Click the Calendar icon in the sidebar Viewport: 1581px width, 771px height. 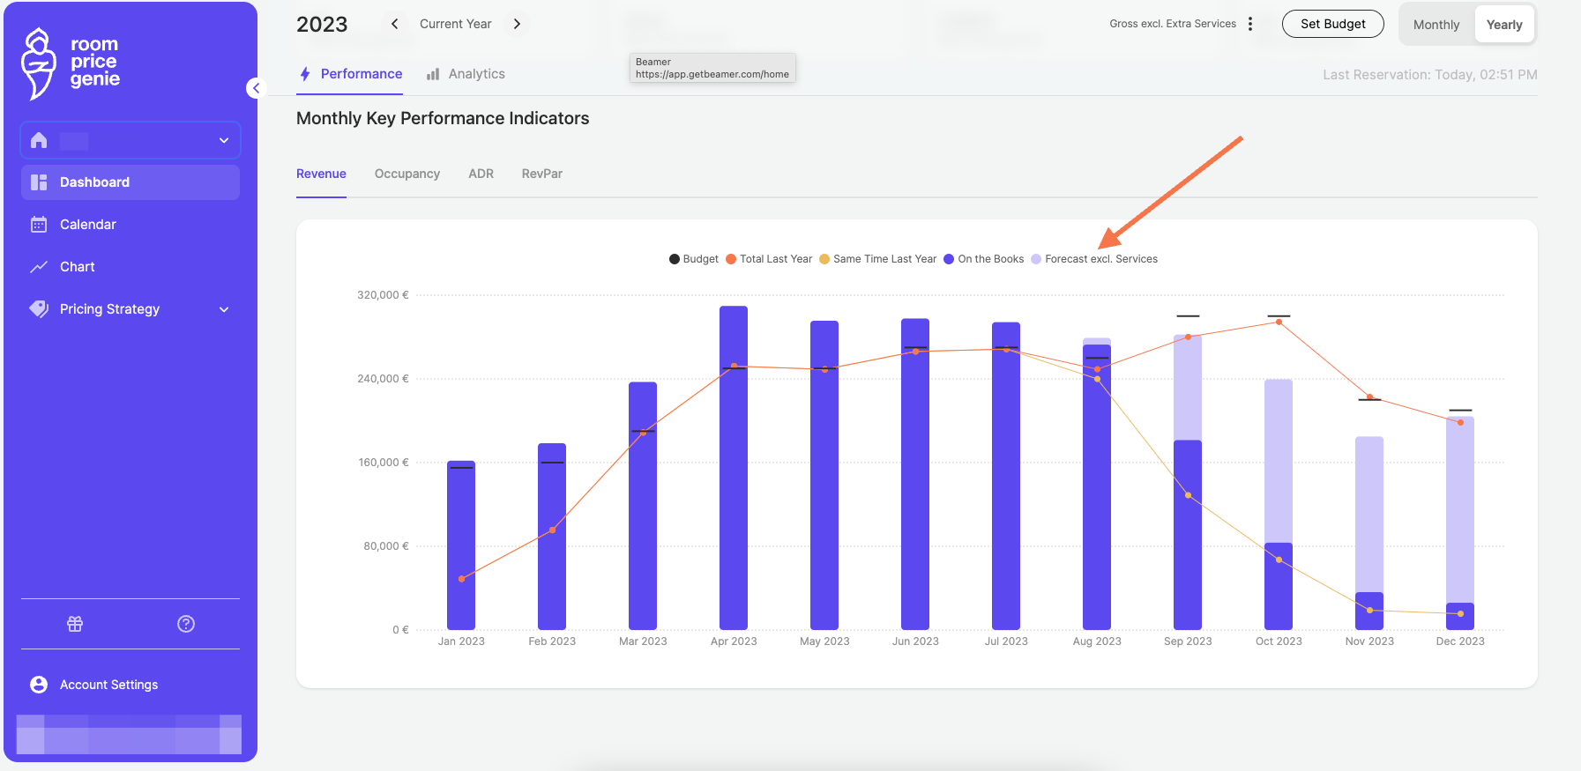coord(39,225)
